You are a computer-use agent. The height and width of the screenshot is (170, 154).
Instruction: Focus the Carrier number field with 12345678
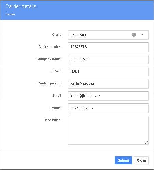tap(108, 47)
